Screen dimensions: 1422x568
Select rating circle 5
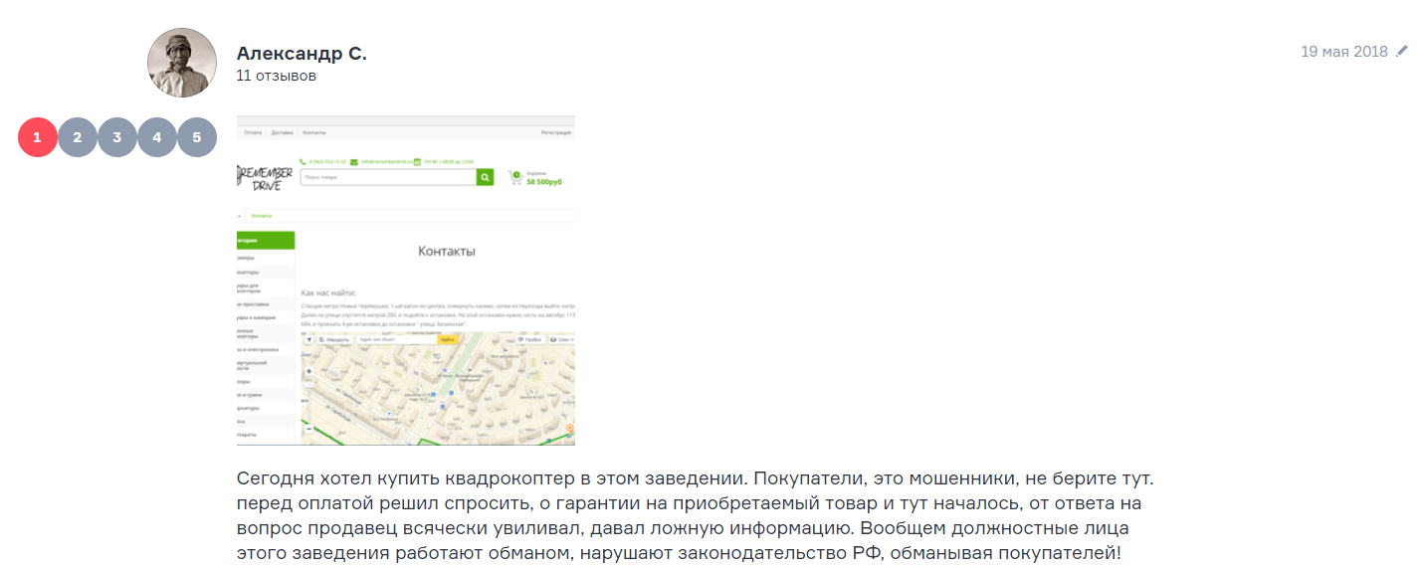(197, 137)
